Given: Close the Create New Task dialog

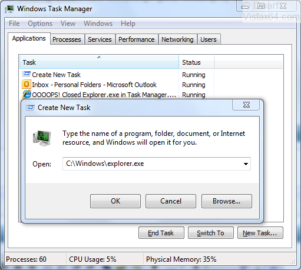Looking at the screenshot, I should 246,105.
